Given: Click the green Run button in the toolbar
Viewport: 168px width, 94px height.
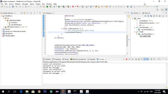Looking at the screenshot, I should click(x=59, y=7).
